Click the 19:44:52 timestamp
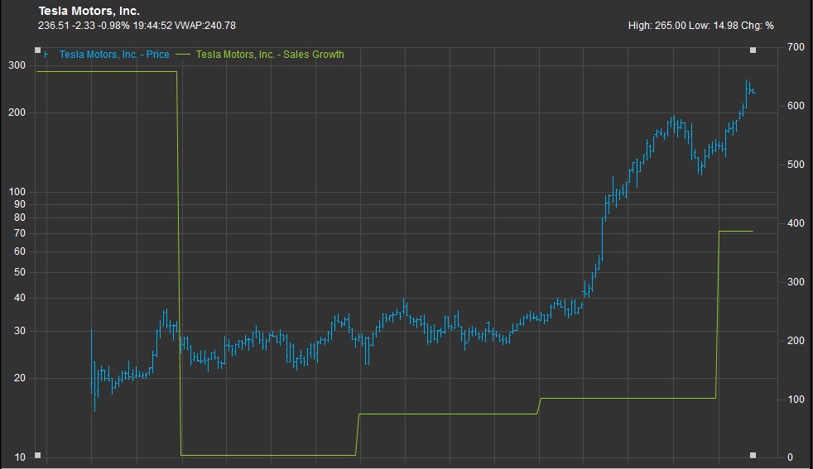 152,26
